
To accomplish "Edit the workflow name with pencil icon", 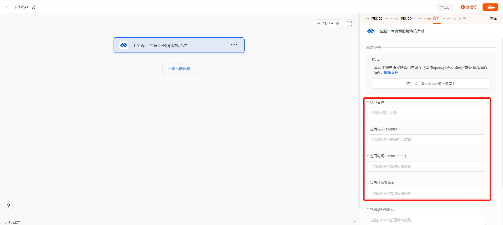I will [x=34, y=7].
